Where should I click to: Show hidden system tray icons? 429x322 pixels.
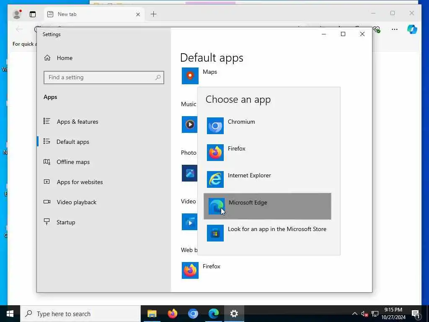354,314
